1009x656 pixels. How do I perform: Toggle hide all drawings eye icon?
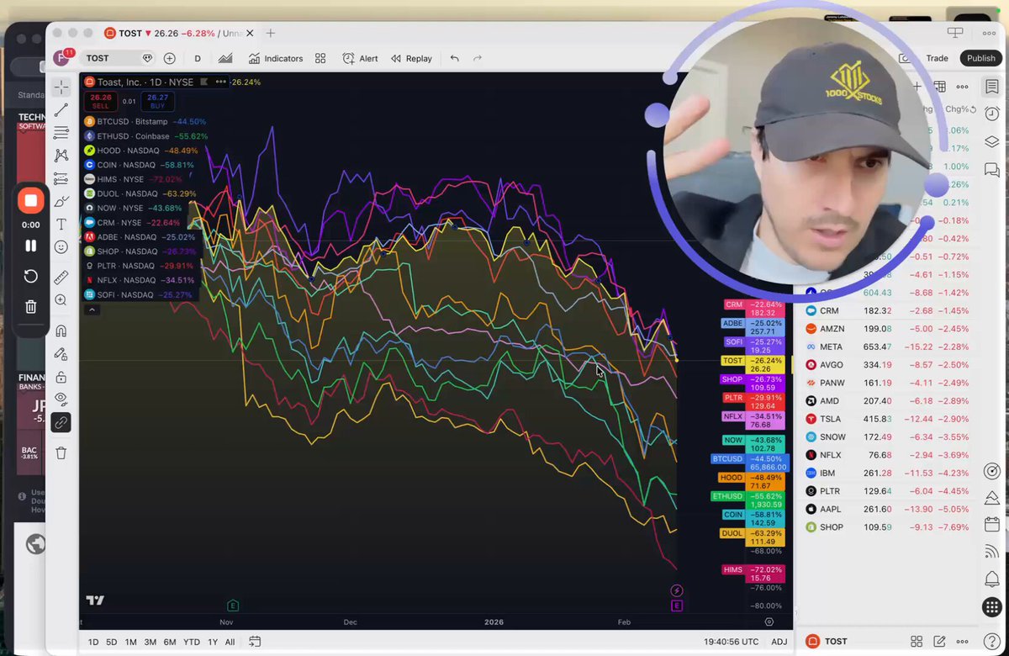(61, 399)
